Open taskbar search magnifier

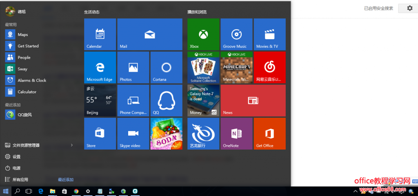coord(17,191)
